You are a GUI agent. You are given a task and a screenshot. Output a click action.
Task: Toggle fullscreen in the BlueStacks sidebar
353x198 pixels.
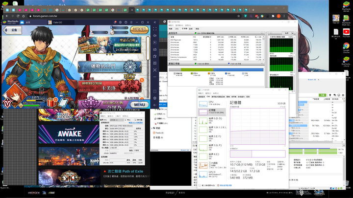pos(155,29)
